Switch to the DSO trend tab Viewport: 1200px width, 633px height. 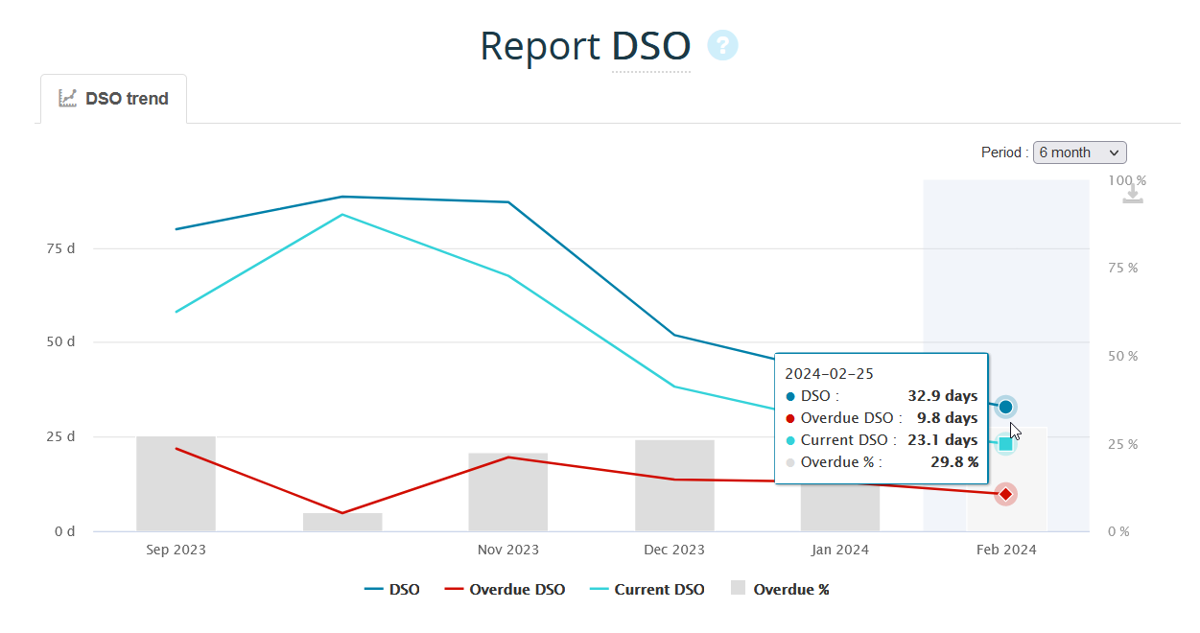tap(113, 99)
